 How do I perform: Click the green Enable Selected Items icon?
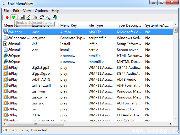(13, 17)
